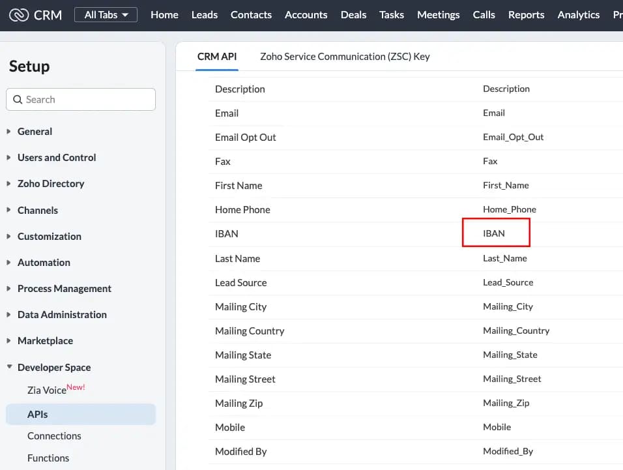Click the Last_Name API name
623x470 pixels.
pyautogui.click(x=504, y=258)
